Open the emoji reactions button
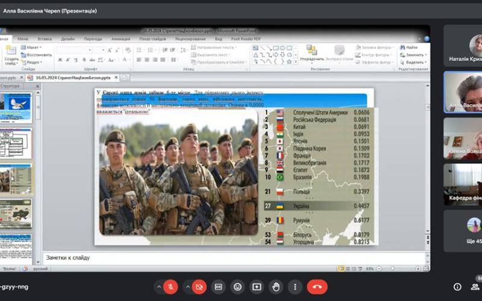482x301 pixels. [x=237, y=287]
